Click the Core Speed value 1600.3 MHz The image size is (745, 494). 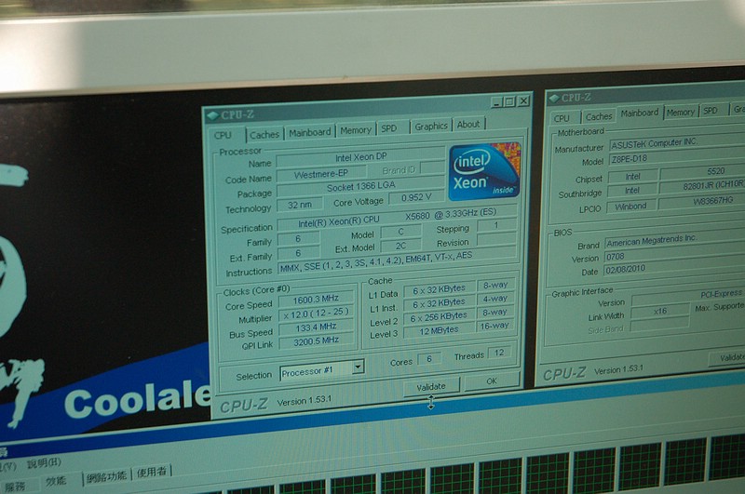tap(316, 299)
